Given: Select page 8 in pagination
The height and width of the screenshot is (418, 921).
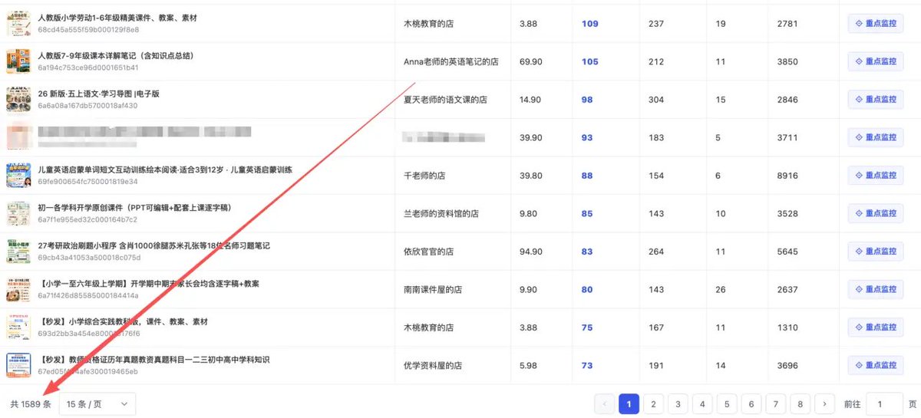Looking at the screenshot, I should pyautogui.click(x=801, y=403).
